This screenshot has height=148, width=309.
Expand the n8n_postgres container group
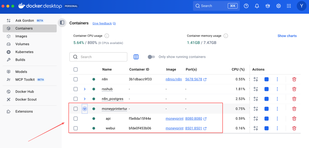point(85,99)
